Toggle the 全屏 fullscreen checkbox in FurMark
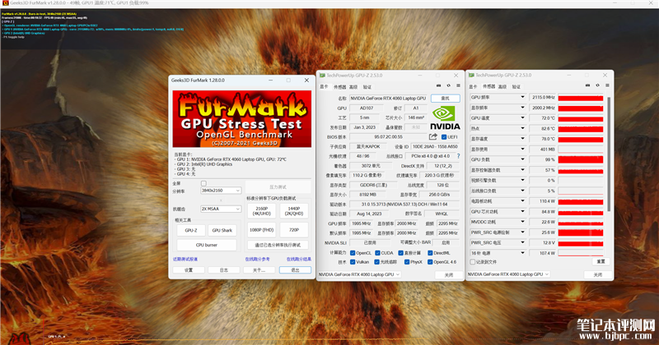The width and height of the screenshot is (659, 345). 203,183
